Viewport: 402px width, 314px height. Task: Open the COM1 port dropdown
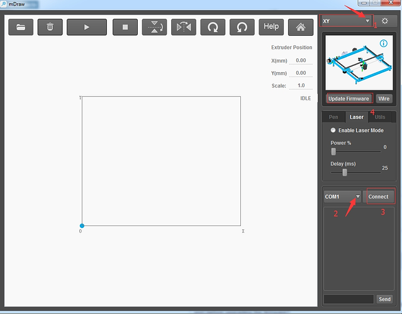pos(342,197)
